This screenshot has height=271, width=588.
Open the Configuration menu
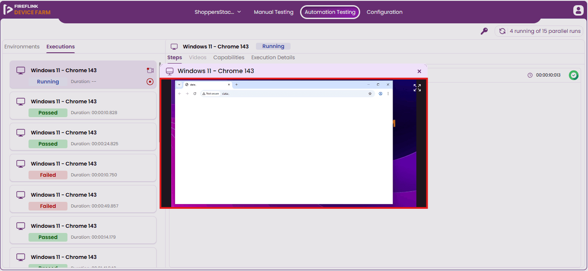pos(384,12)
